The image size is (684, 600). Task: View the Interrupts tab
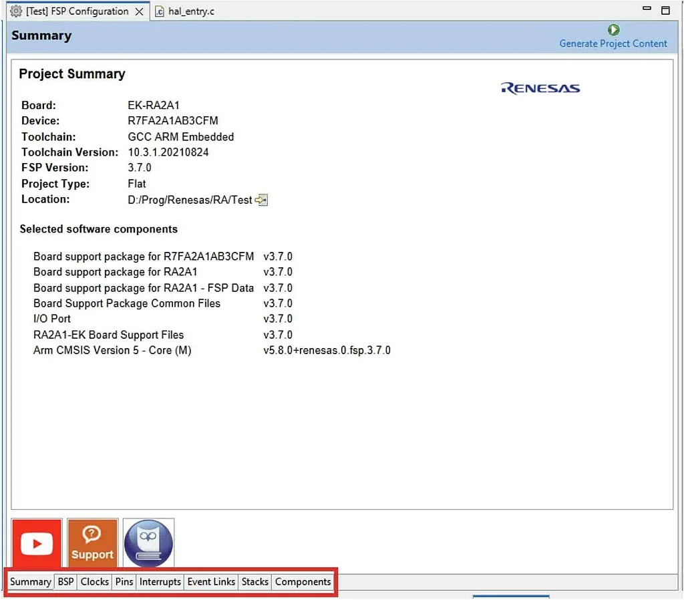click(x=160, y=581)
